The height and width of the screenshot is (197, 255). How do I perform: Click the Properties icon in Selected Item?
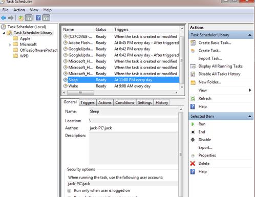[x=193, y=156]
